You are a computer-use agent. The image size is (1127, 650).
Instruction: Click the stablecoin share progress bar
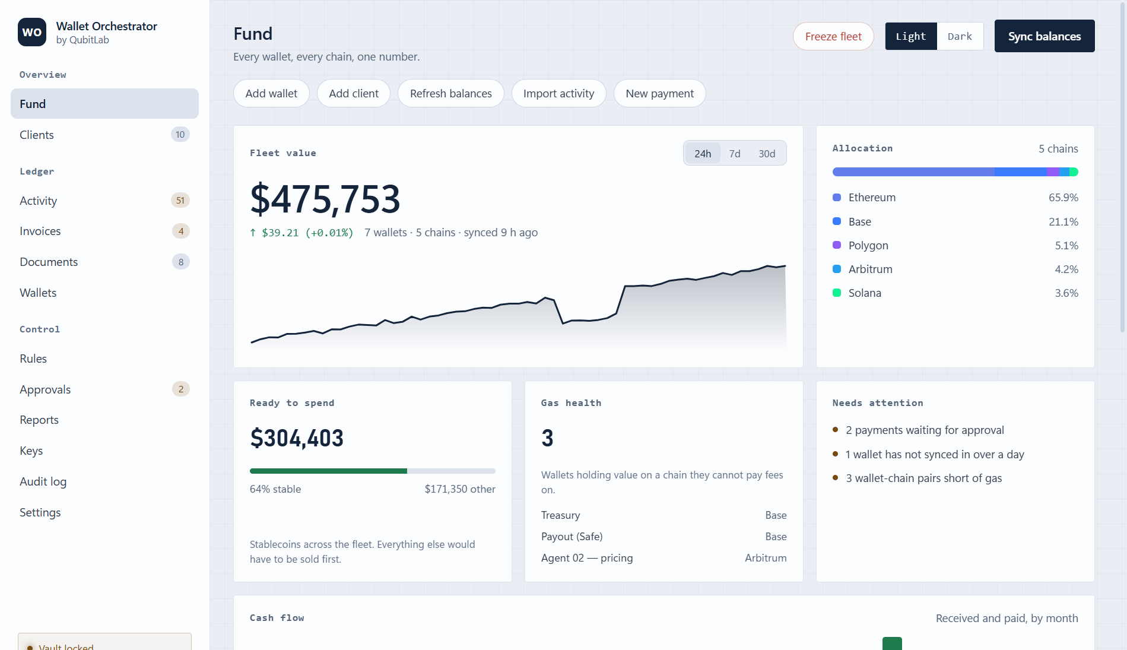(372, 471)
